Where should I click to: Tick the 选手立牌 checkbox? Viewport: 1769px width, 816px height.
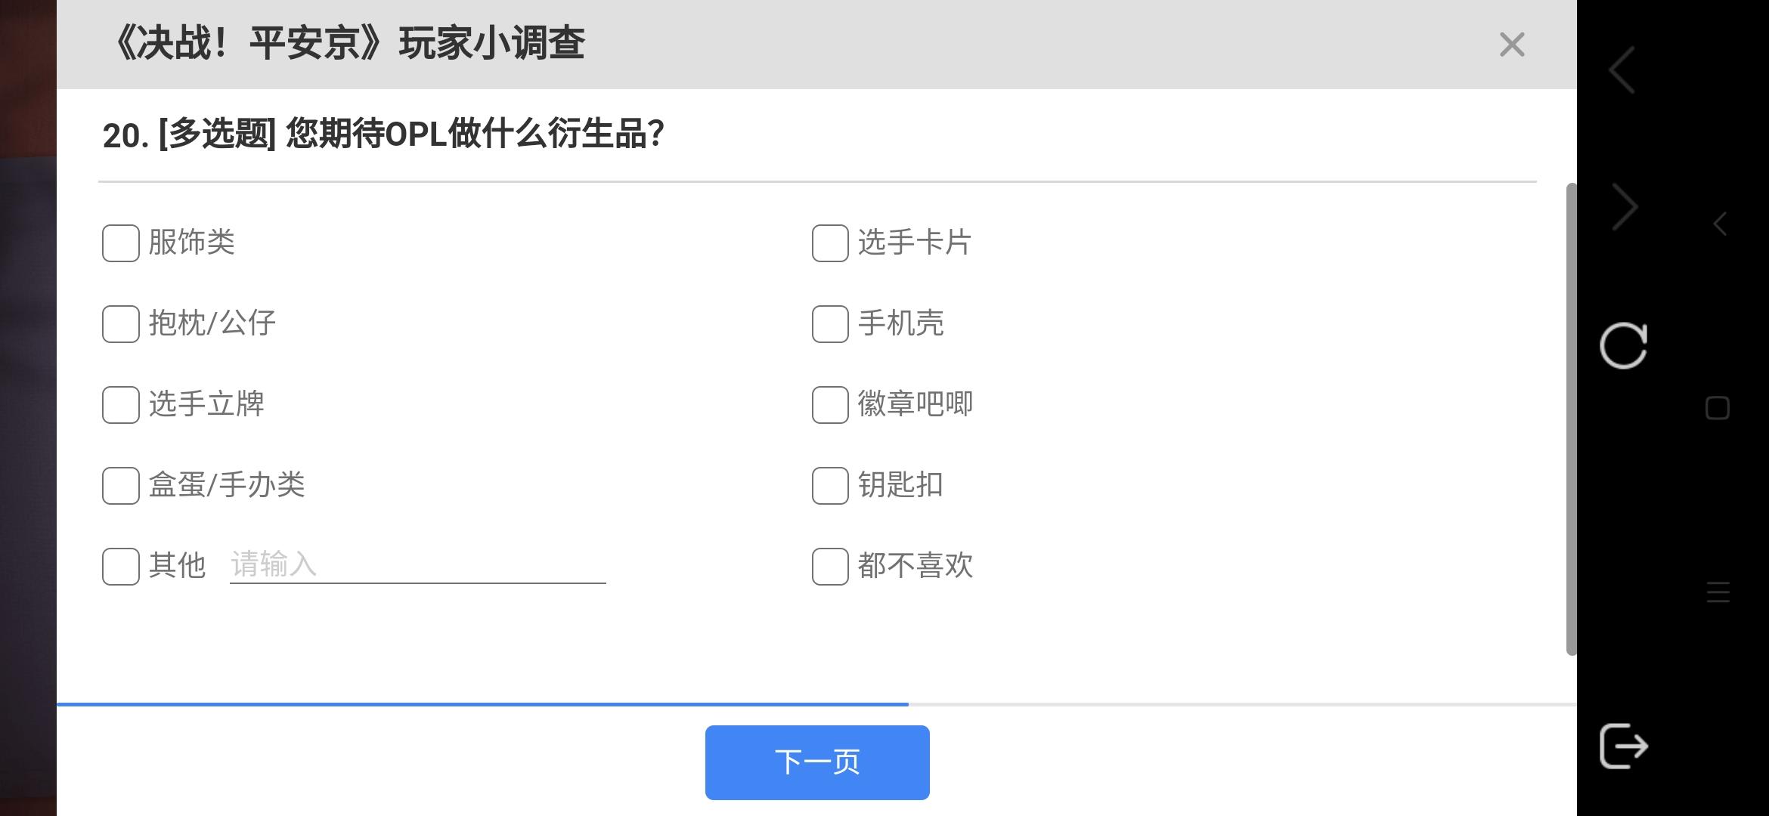(121, 405)
